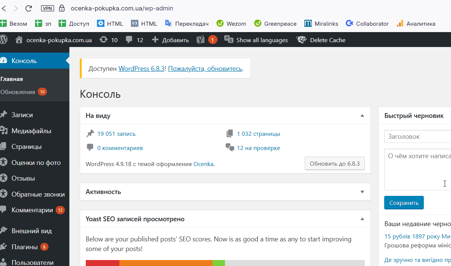This screenshot has width=451, height=266.
Task: Open the 12 на проверке link
Action: click(259, 148)
